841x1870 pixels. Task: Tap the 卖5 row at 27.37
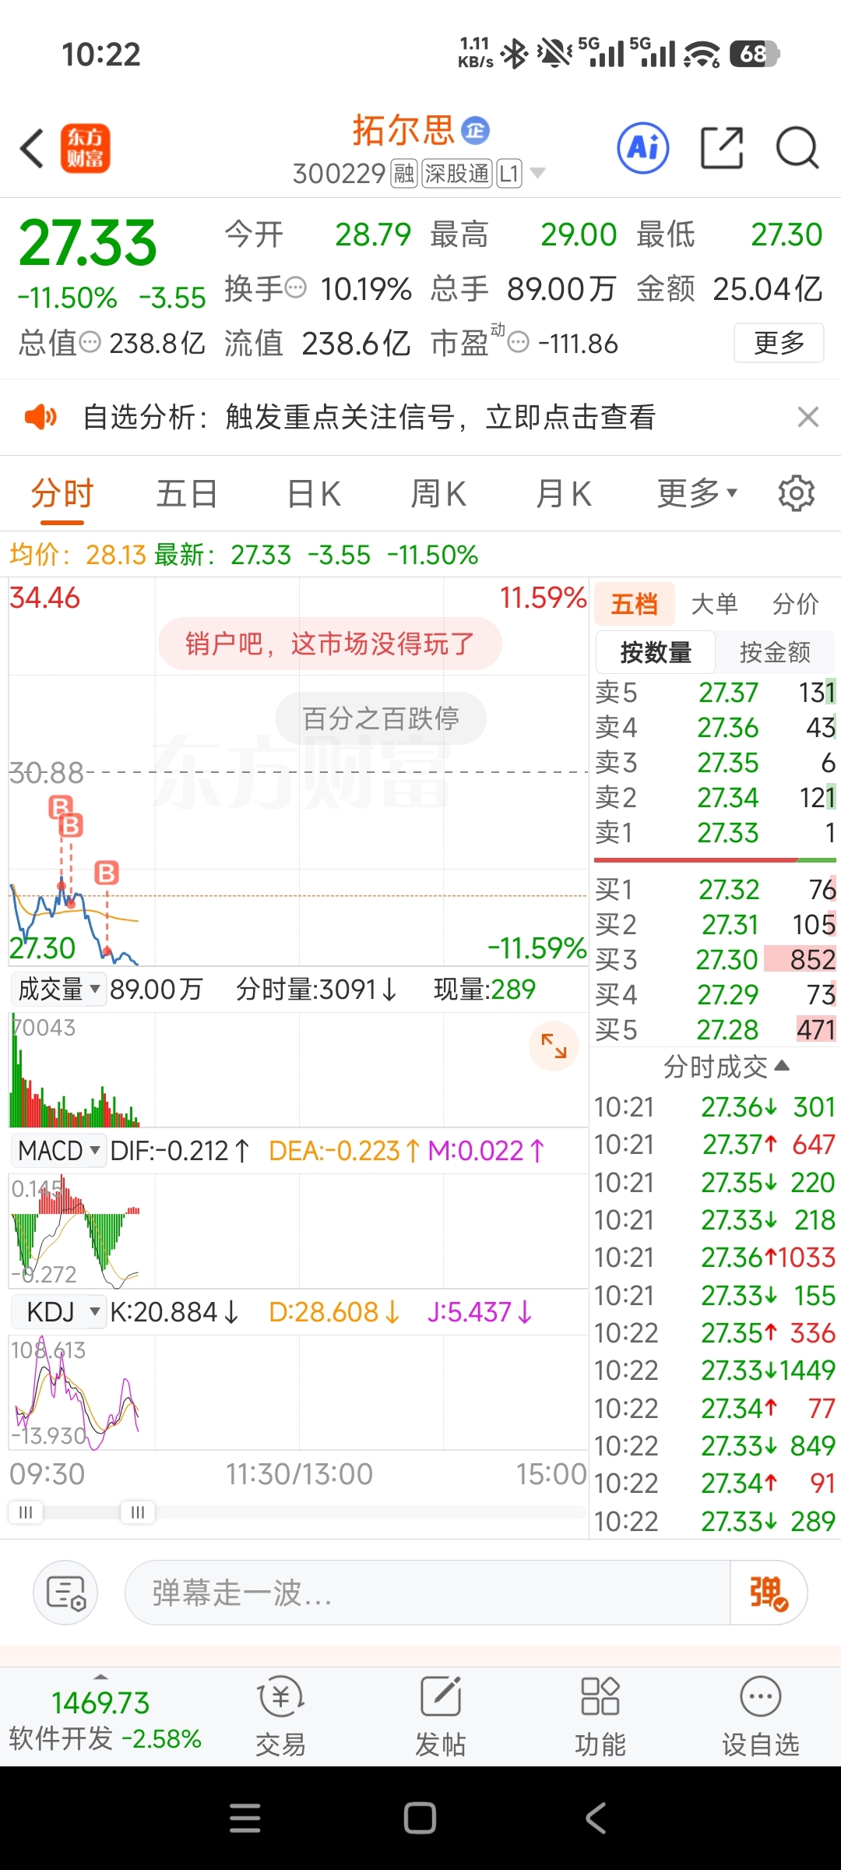[715, 692]
